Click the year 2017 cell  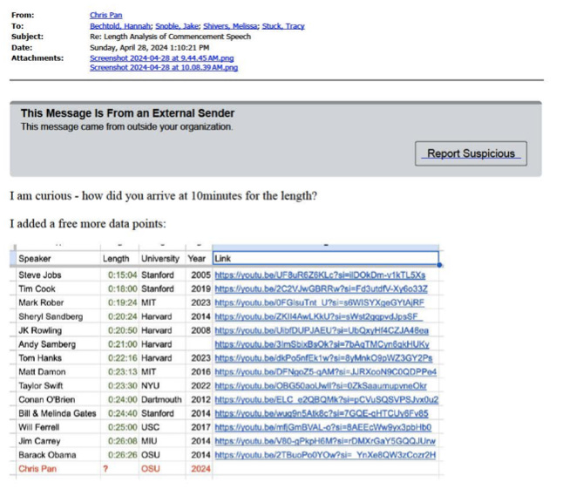pyautogui.click(x=199, y=427)
